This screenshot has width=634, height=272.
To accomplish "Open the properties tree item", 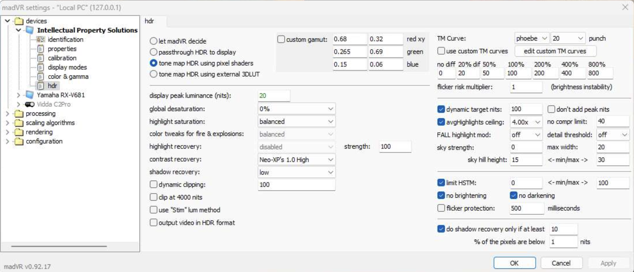I will pyautogui.click(x=62, y=49).
